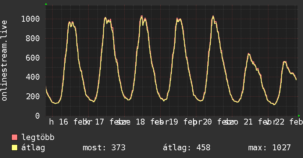Click the 800 tick on the y-axis
The image size is (303, 158).
coord(33,39)
